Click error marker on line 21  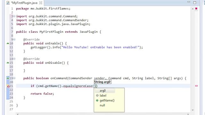click(8, 86)
